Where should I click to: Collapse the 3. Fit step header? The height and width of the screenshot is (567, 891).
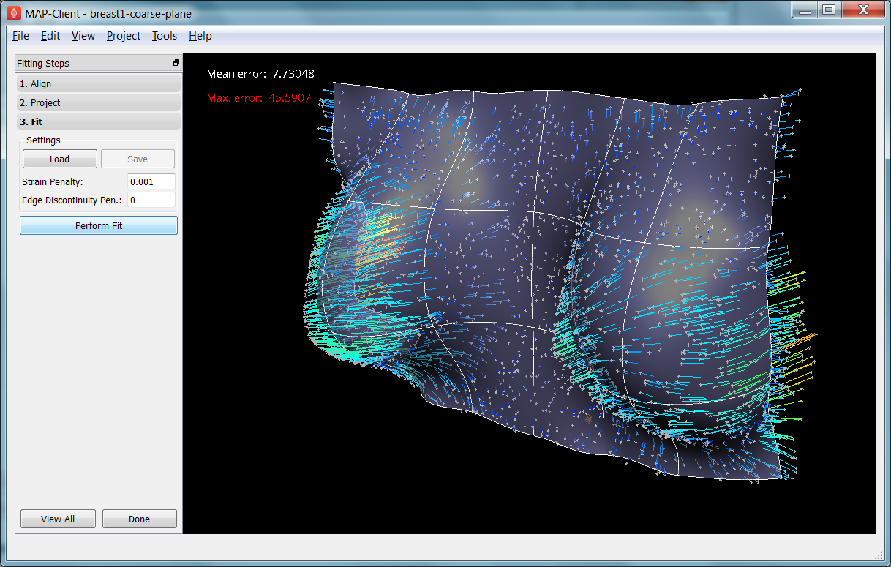coord(98,122)
